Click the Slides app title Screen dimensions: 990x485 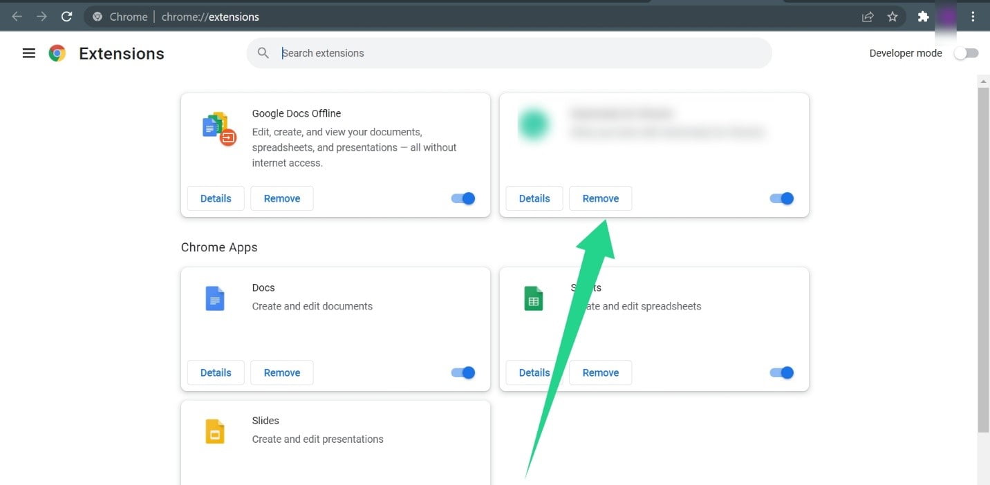pyautogui.click(x=265, y=420)
